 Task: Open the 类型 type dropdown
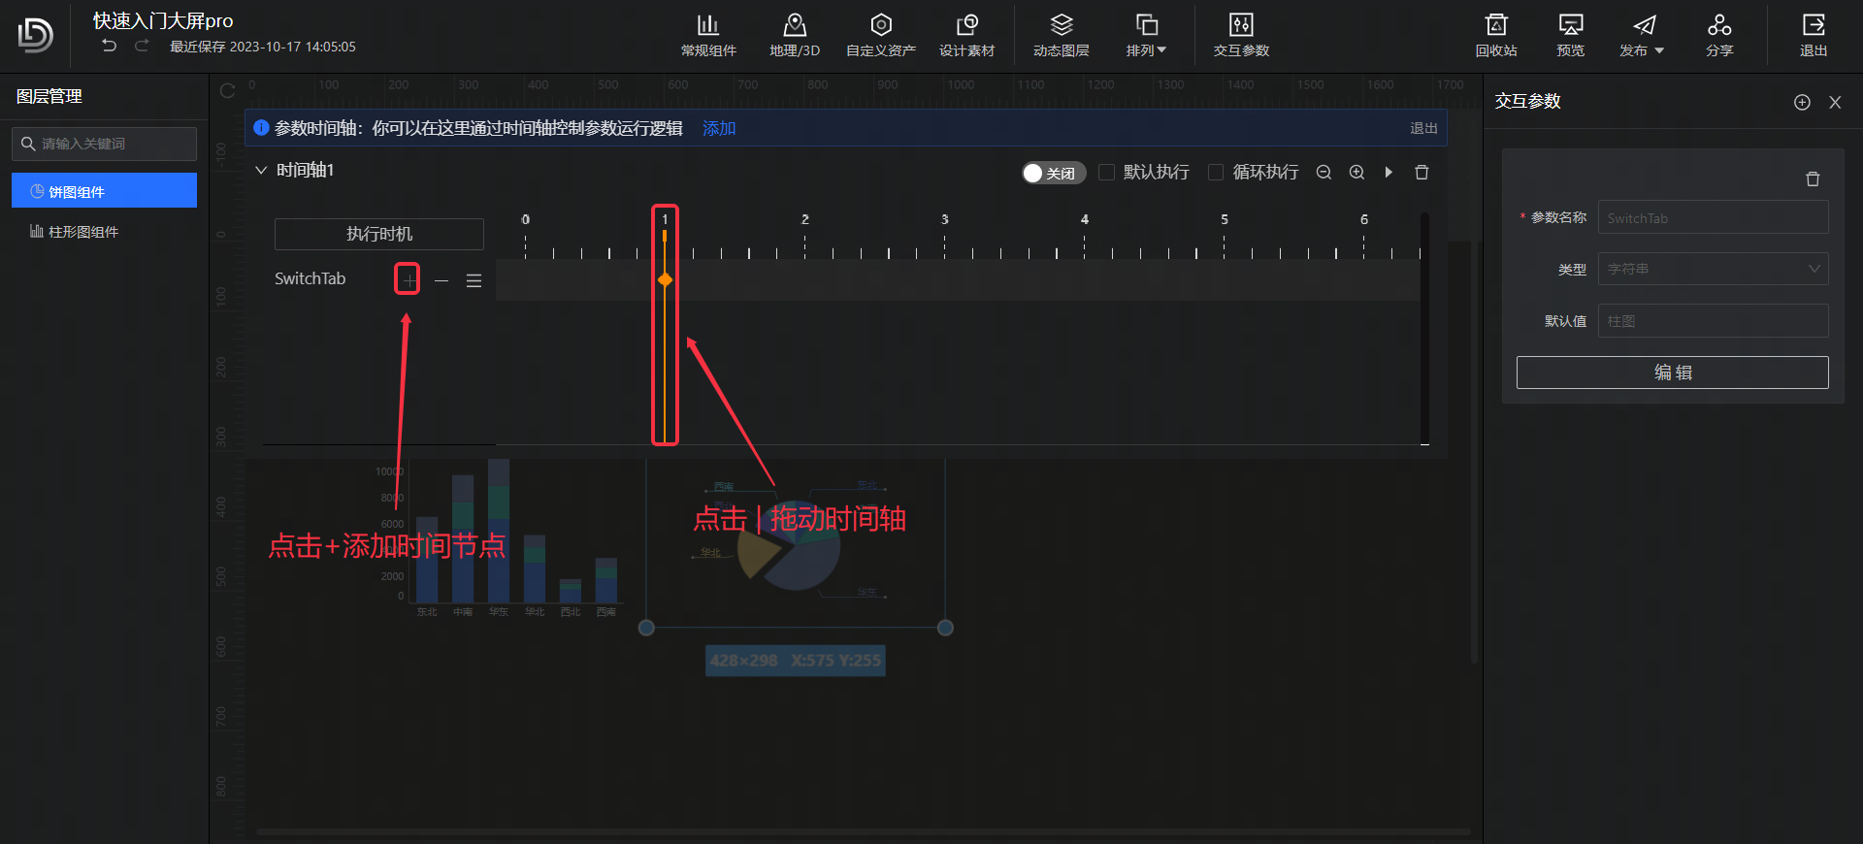pyautogui.click(x=1713, y=269)
